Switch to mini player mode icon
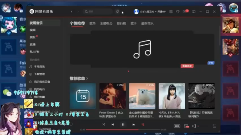 pyautogui.click(x=194, y=12)
